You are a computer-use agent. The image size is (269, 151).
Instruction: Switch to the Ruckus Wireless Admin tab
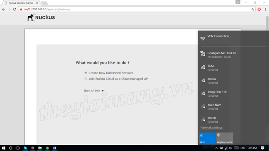[x=21, y=3]
